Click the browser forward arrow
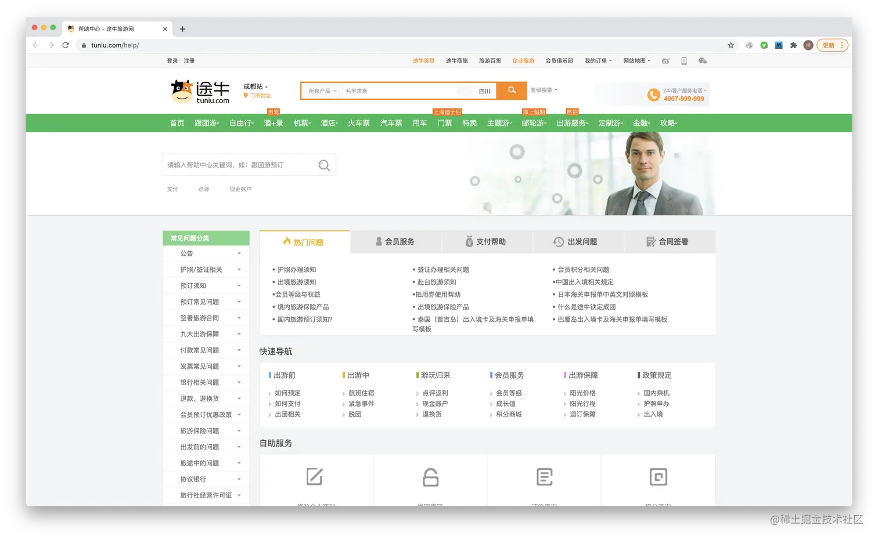The image size is (878, 540). [51, 45]
